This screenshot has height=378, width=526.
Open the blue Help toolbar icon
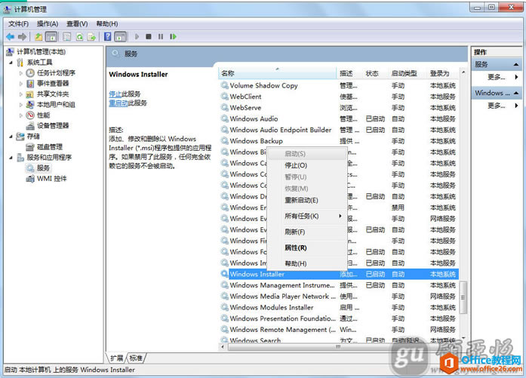coord(107,36)
